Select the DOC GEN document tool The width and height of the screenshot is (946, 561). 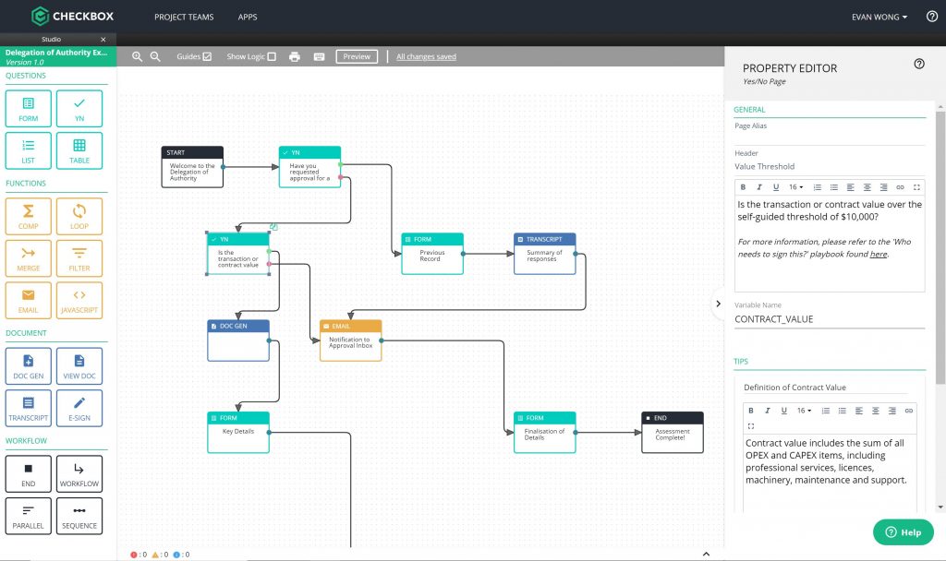tap(28, 365)
